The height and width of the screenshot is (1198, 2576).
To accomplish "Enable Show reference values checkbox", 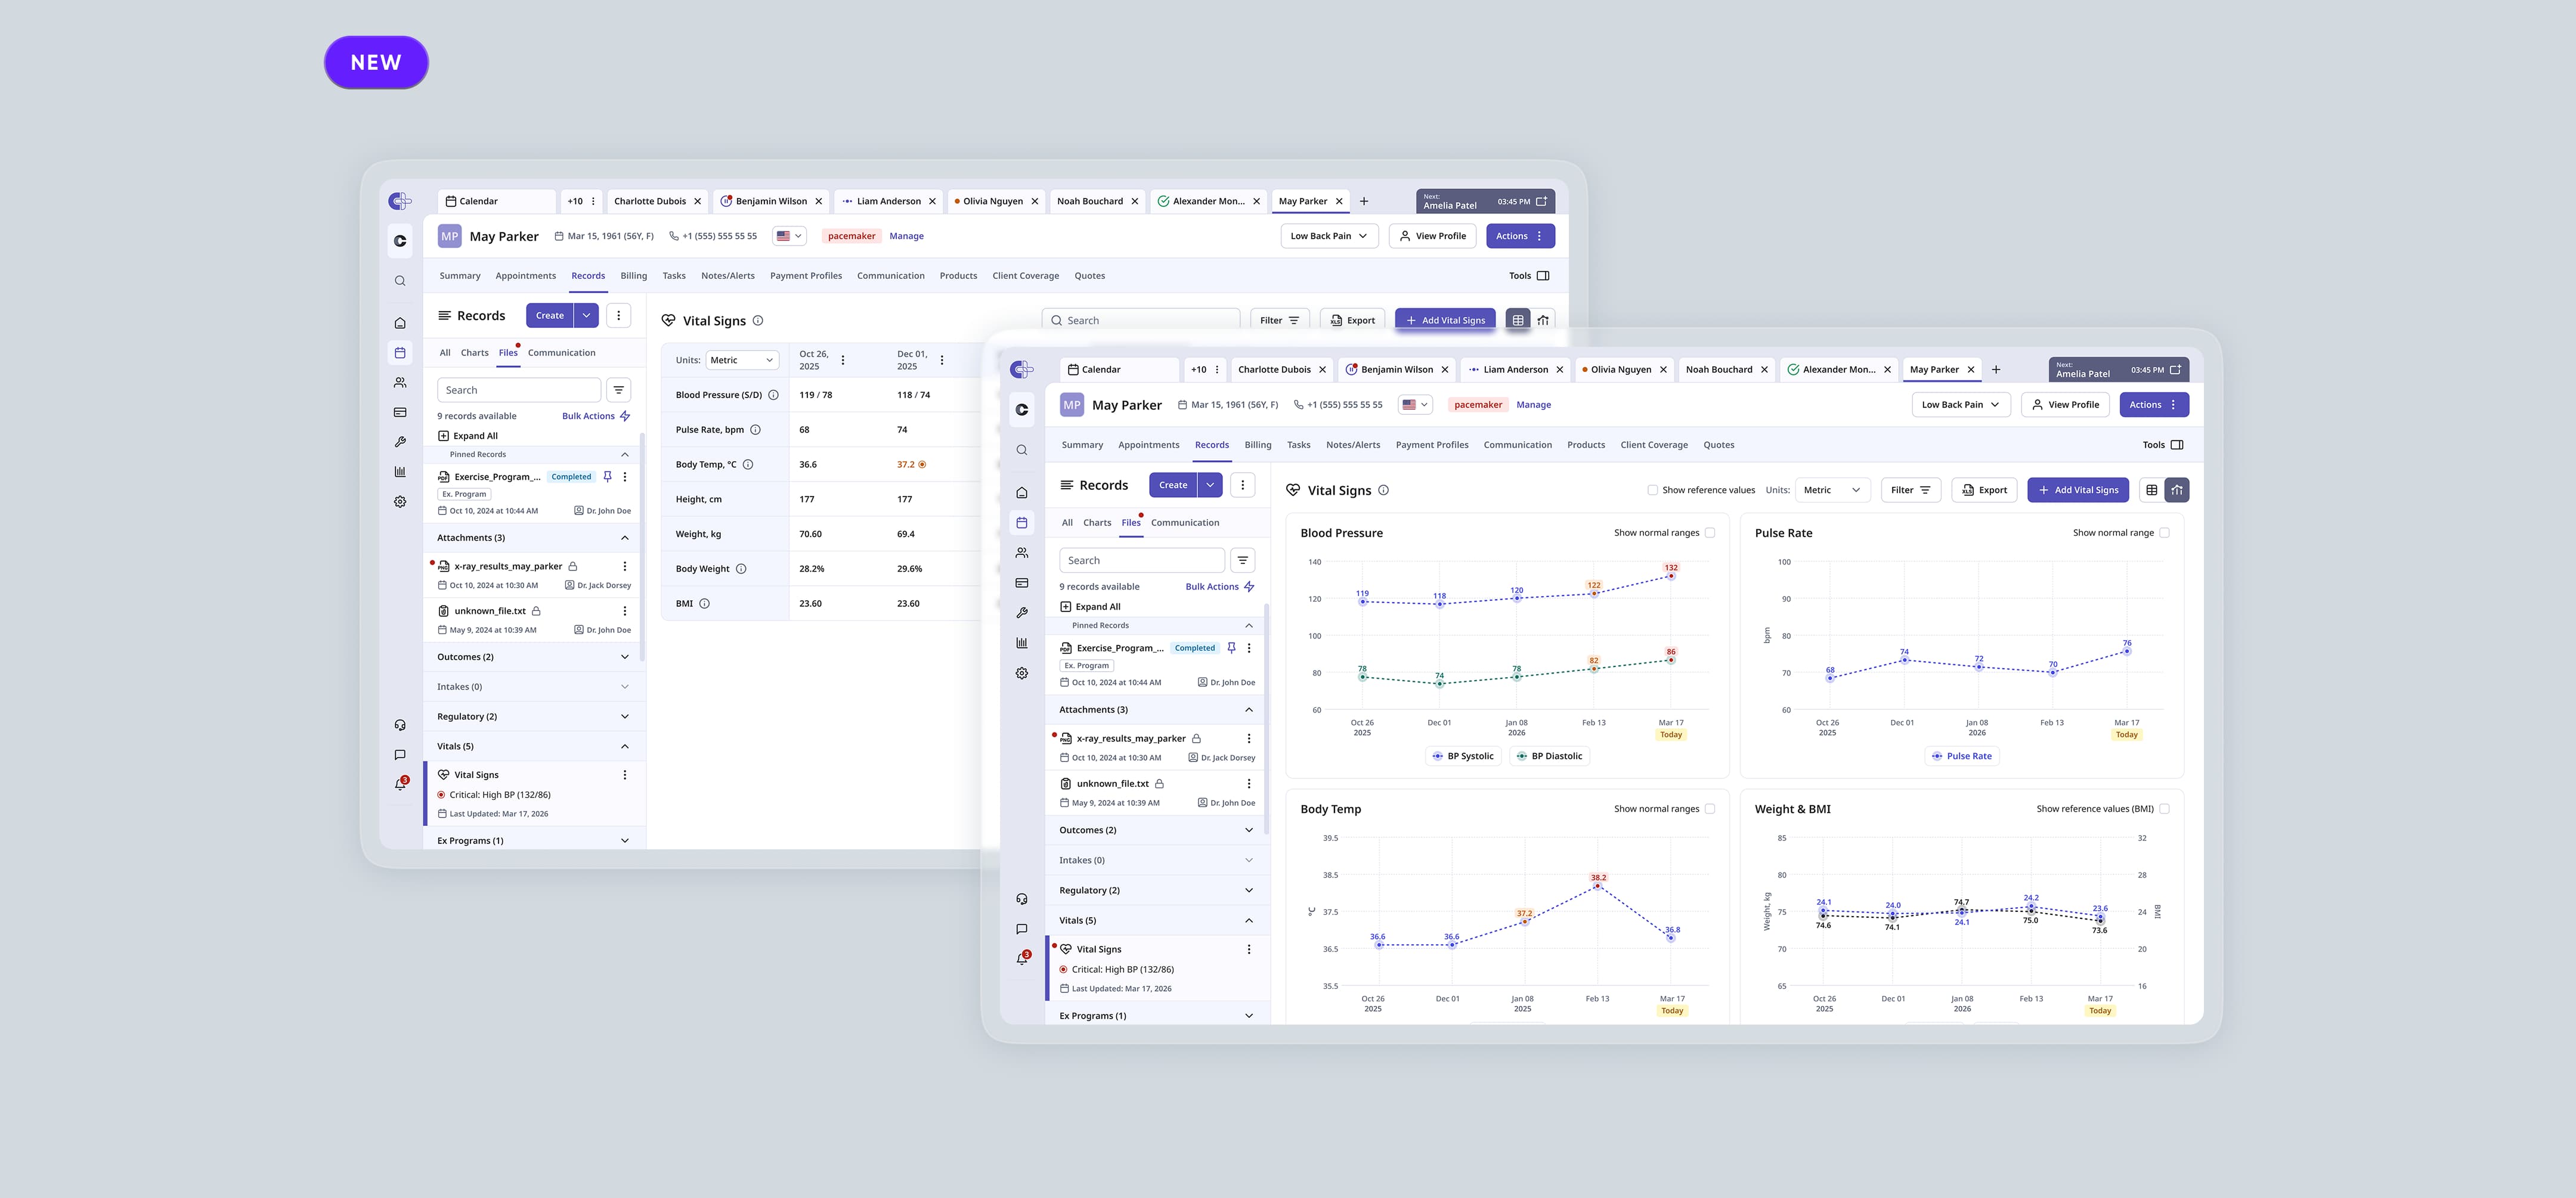I will pos(1652,489).
